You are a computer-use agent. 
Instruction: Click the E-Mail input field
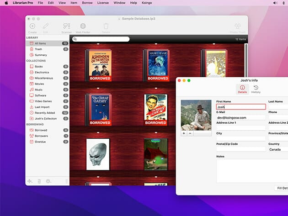pos(240,117)
